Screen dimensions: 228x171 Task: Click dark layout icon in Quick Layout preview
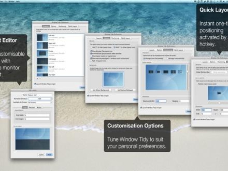219,93
